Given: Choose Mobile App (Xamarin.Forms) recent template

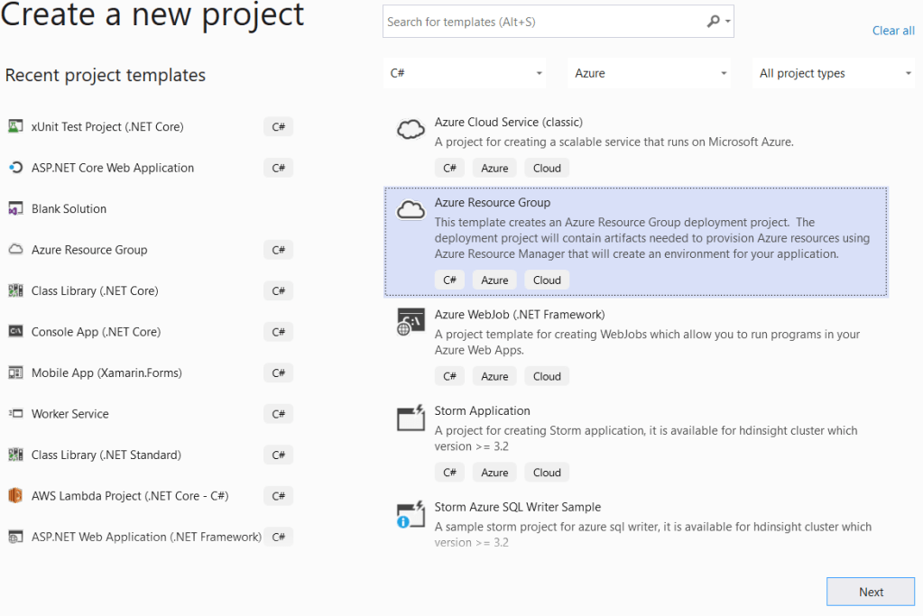Looking at the screenshot, I should click(106, 372).
